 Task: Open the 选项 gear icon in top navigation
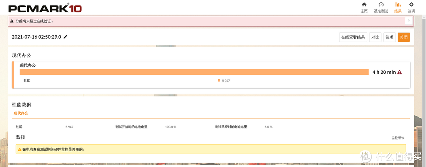click(411, 4)
